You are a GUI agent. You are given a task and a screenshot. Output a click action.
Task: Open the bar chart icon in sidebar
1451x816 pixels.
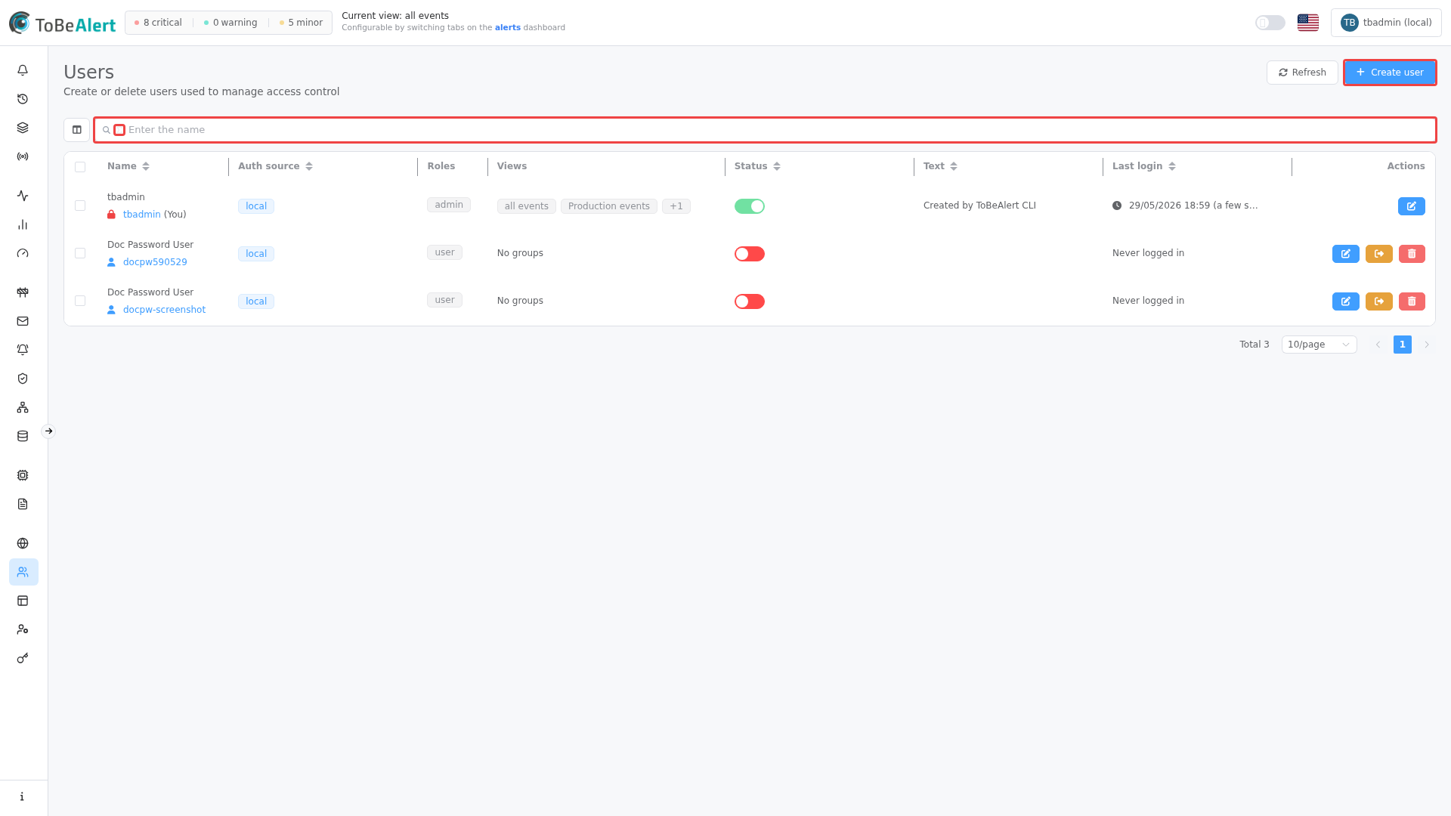pos(23,224)
